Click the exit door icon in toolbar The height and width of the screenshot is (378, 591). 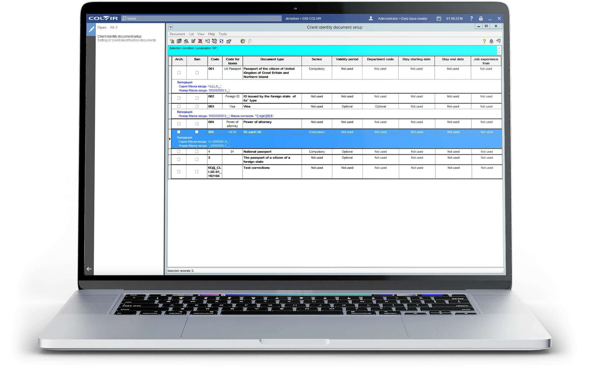point(498,41)
